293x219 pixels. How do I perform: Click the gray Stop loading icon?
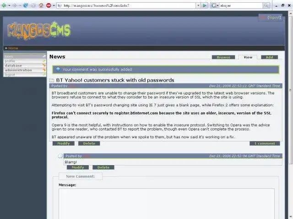click(33, 5)
